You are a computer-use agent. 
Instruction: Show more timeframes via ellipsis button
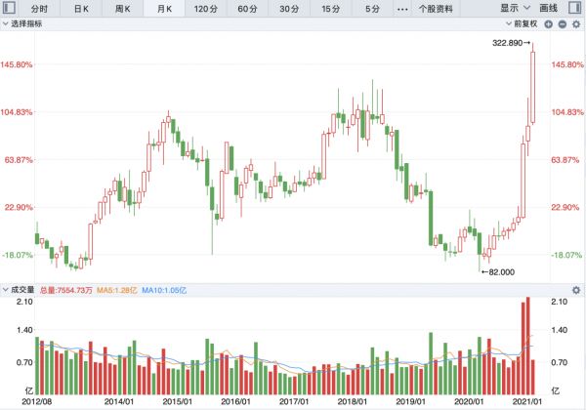pos(402,9)
